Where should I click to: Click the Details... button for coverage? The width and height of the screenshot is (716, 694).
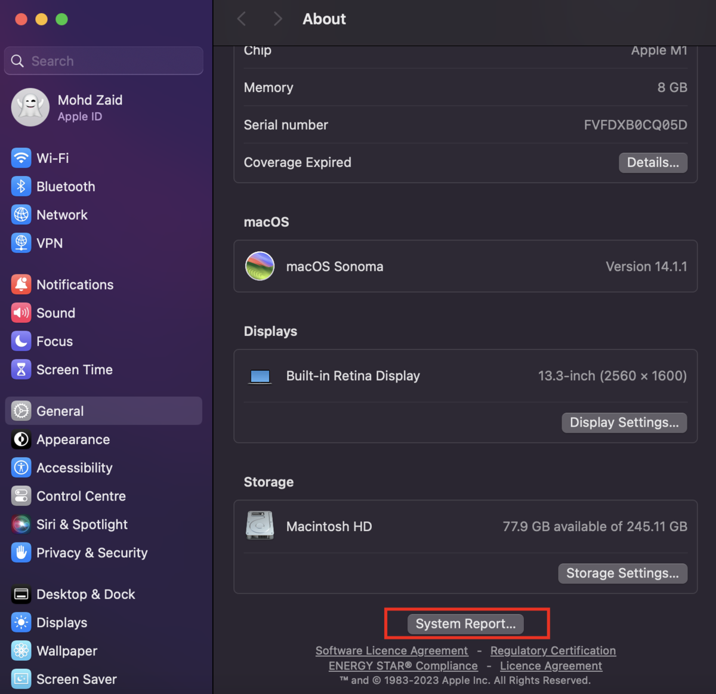click(653, 162)
